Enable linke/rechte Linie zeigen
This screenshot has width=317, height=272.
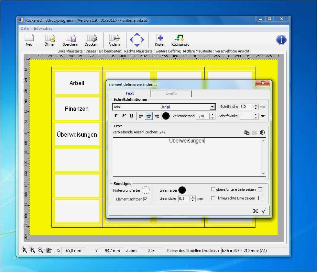(213, 198)
